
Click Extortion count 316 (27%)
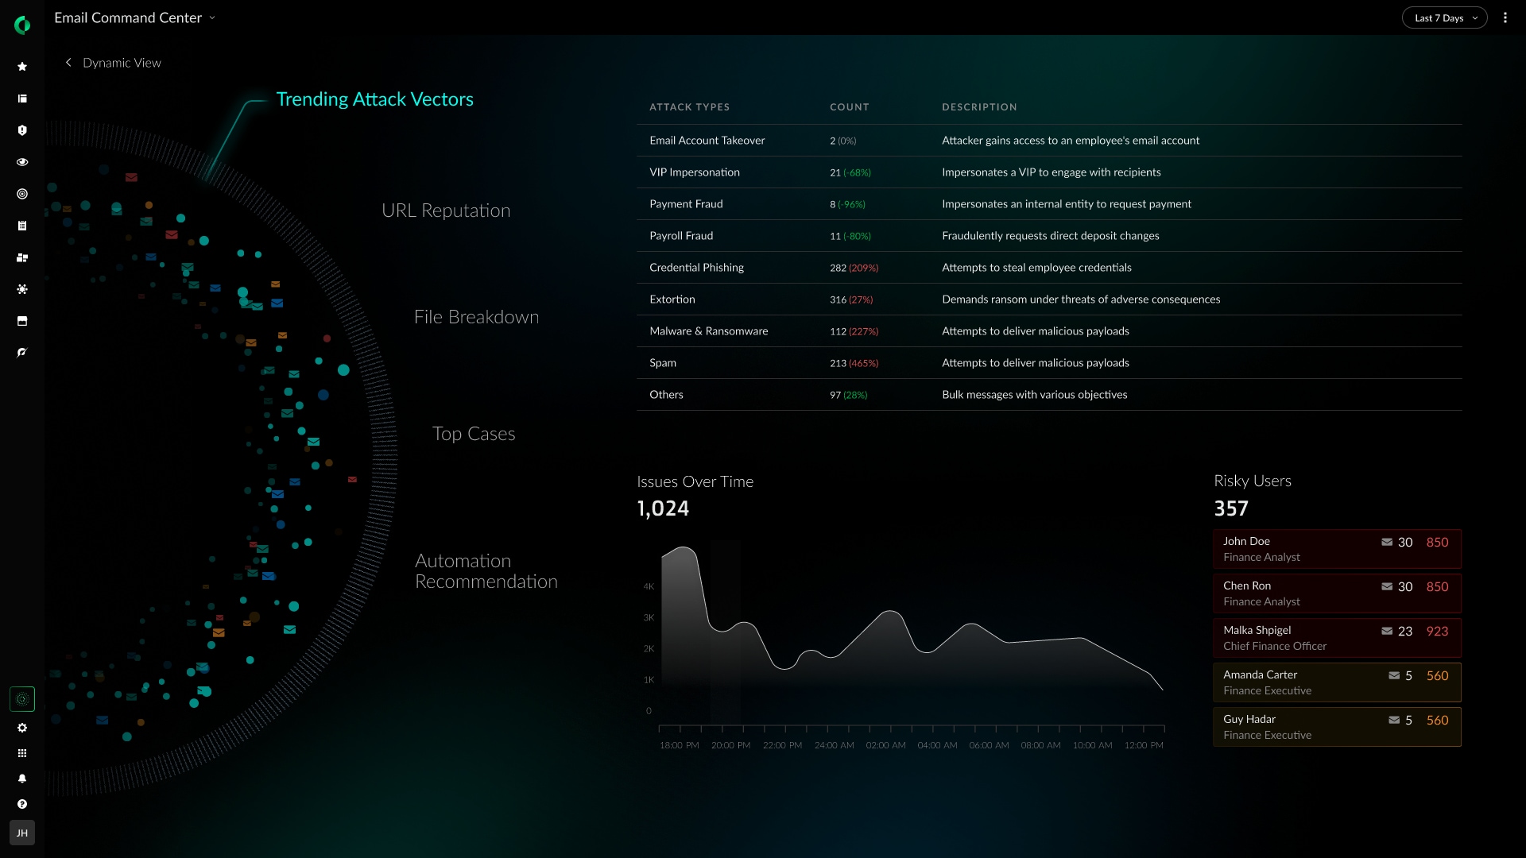pyautogui.click(x=851, y=300)
